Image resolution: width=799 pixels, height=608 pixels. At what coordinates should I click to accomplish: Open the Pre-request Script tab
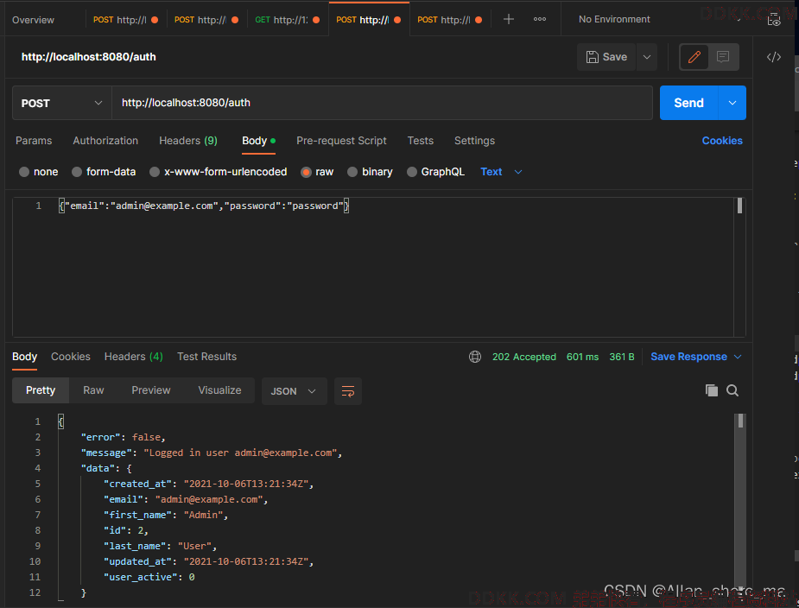tap(341, 141)
